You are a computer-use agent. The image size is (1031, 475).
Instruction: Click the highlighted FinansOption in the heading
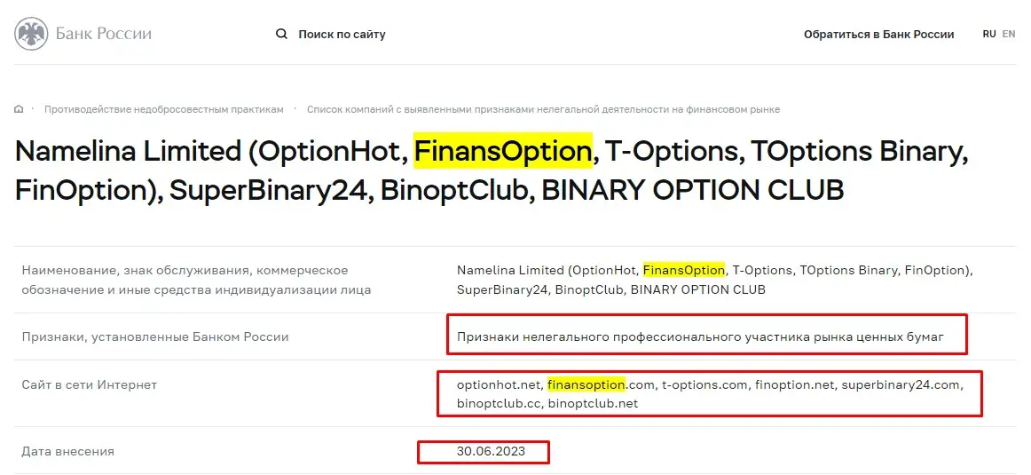click(x=502, y=152)
